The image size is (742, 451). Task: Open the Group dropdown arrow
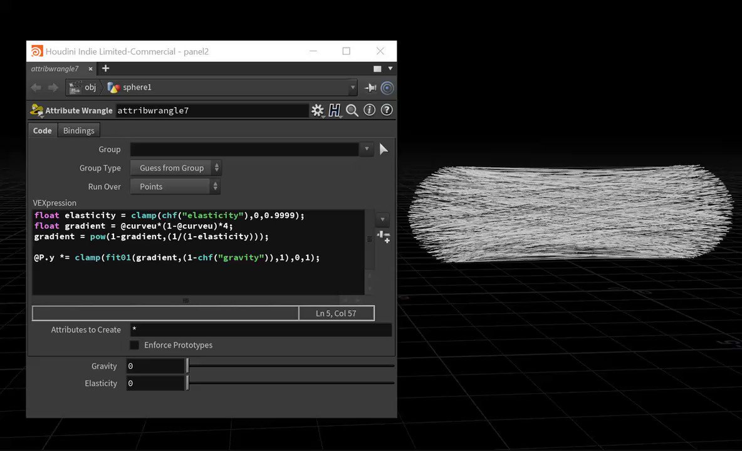coord(367,149)
